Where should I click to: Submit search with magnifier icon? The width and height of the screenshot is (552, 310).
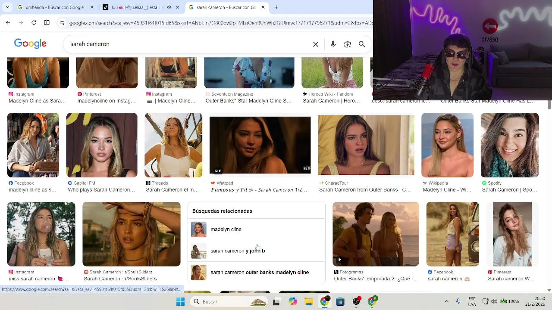(x=362, y=44)
